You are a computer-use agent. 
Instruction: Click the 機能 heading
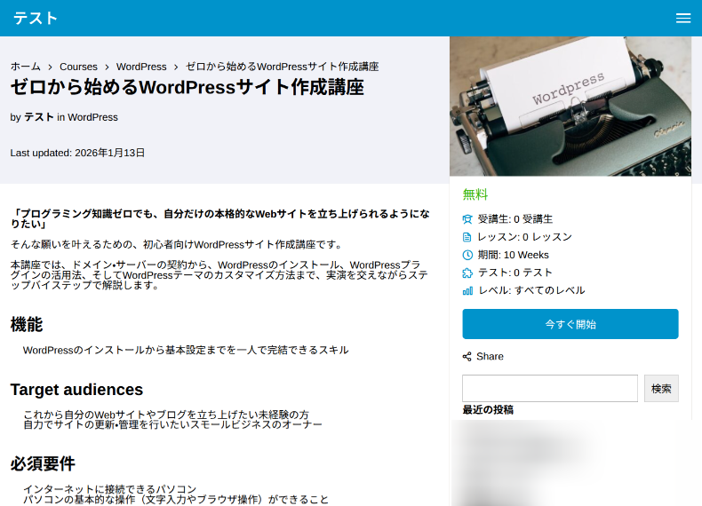pyautogui.click(x=27, y=325)
